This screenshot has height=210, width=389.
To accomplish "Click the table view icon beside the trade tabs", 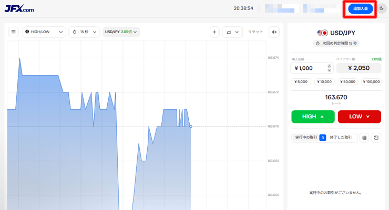I will (x=364, y=138).
